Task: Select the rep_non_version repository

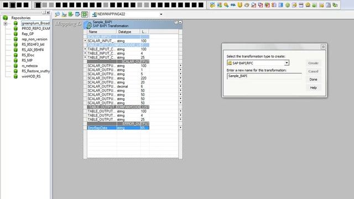Action: (x=34, y=39)
